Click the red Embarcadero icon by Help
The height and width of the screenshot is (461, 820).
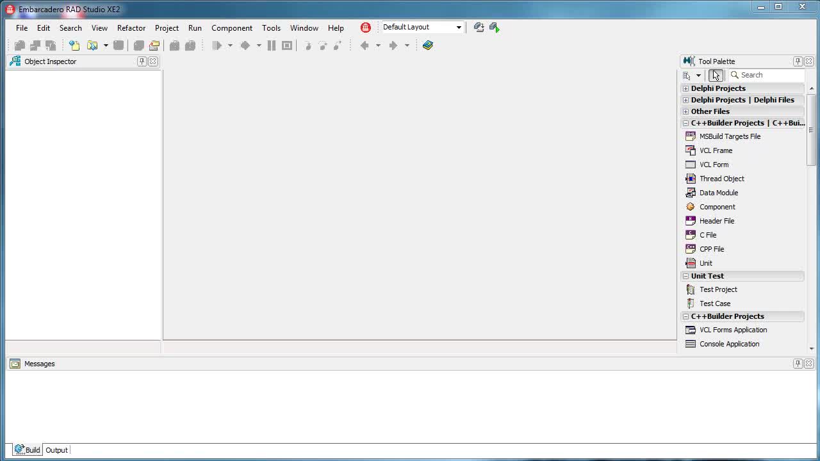pos(365,28)
